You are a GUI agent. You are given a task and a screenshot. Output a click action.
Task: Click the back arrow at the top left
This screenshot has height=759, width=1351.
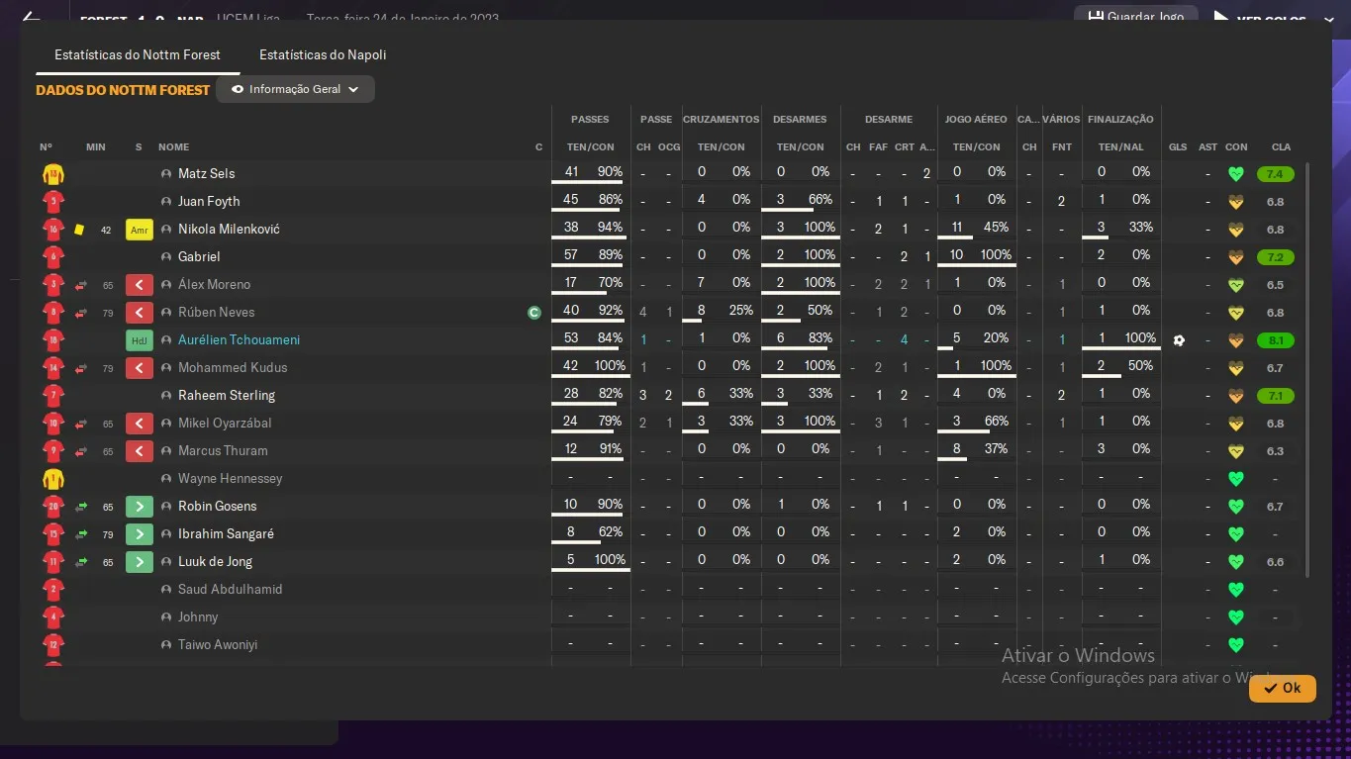(31, 17)
